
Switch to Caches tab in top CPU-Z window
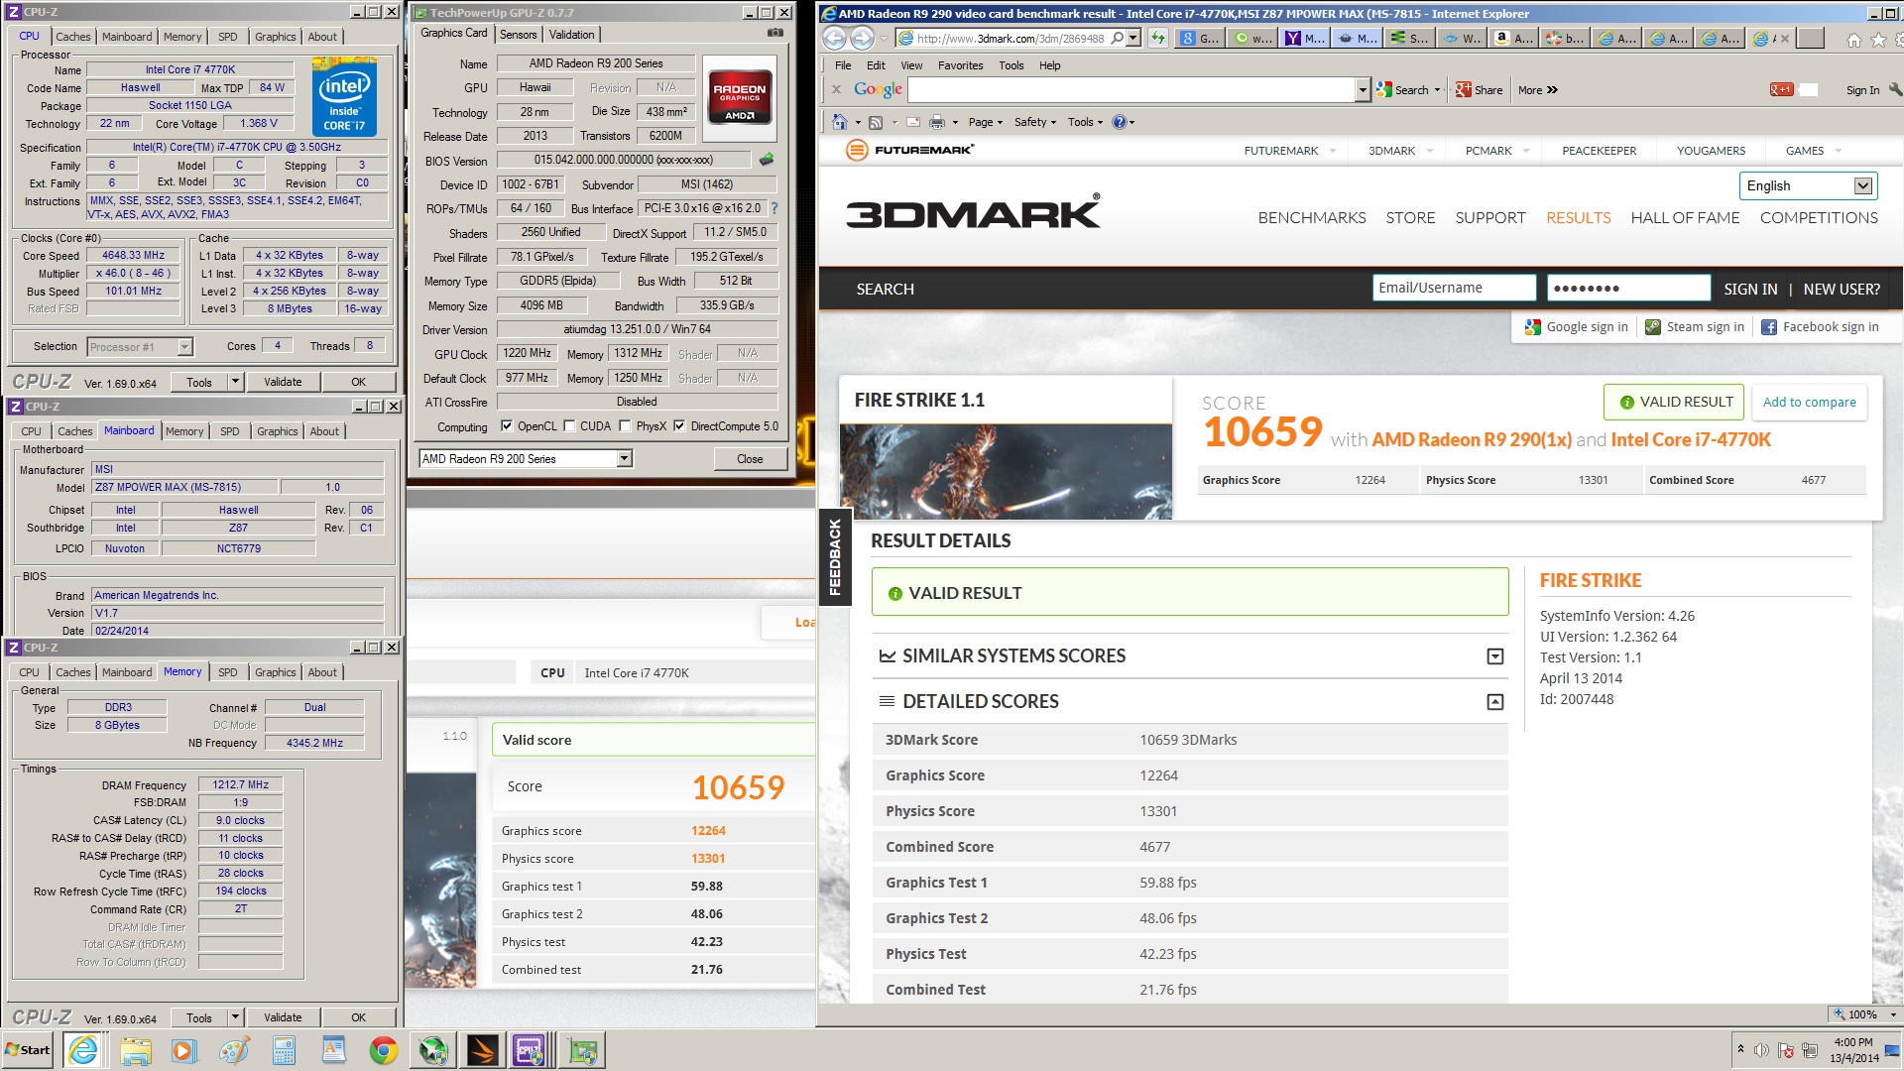73,36
